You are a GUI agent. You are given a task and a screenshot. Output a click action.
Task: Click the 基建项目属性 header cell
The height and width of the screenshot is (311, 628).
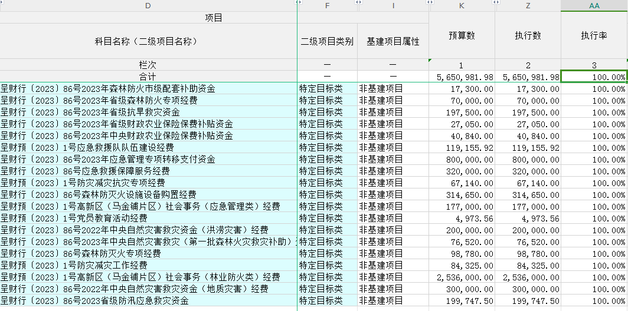(x=393, y=41)
